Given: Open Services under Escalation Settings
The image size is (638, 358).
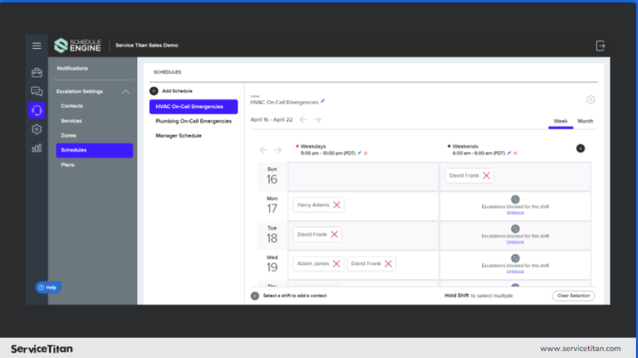Looking at the screenshot, I should pyautogui.click(x=71, y=121).
